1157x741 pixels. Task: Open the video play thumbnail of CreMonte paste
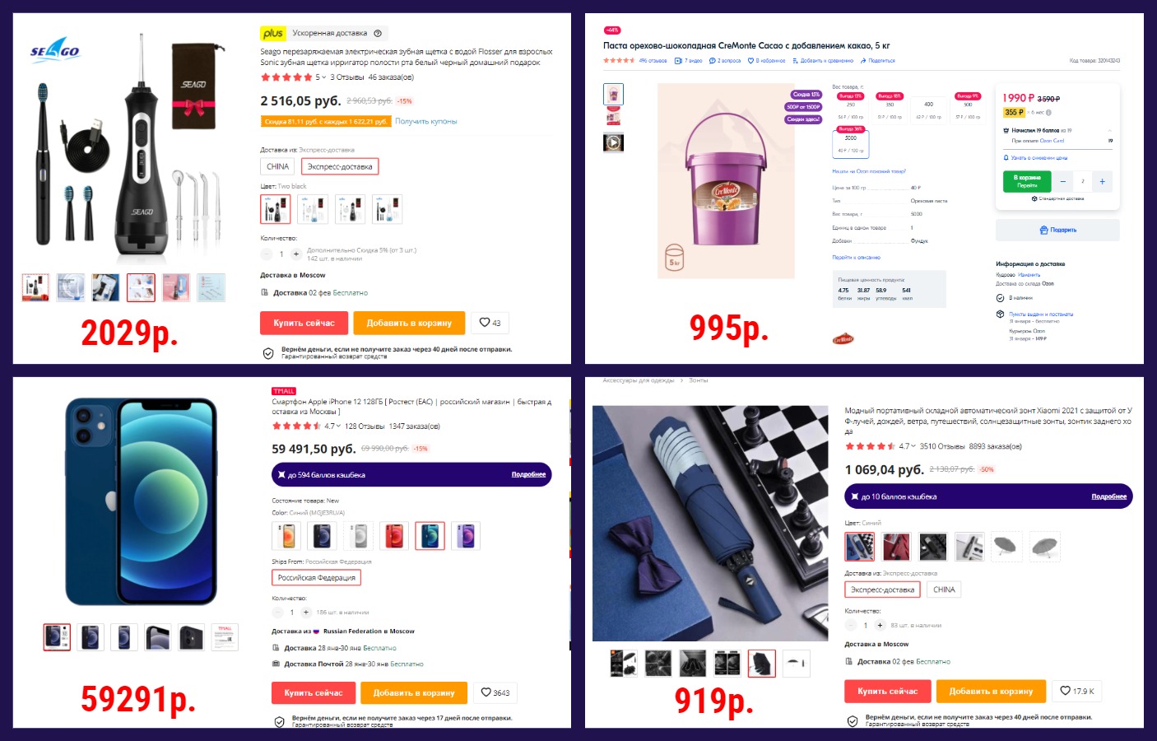coord(613,142)
